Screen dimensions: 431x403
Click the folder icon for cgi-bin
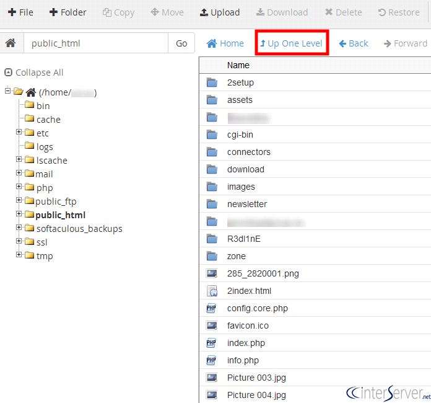(x=212, y=135)
